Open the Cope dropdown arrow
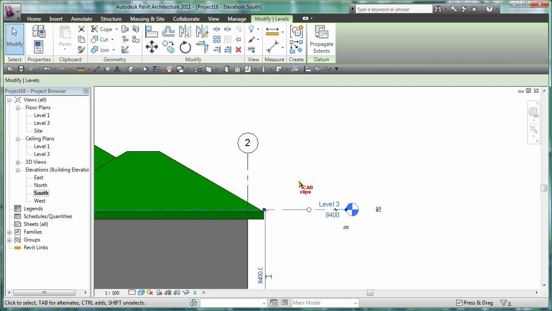The height and width of the screenshot is (311, 552). (116, 29)
